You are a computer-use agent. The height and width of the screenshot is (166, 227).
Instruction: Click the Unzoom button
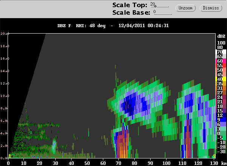[186, 8]
